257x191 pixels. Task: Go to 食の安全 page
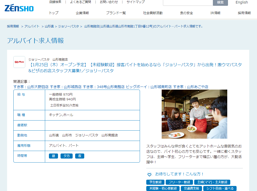(186, 13)
